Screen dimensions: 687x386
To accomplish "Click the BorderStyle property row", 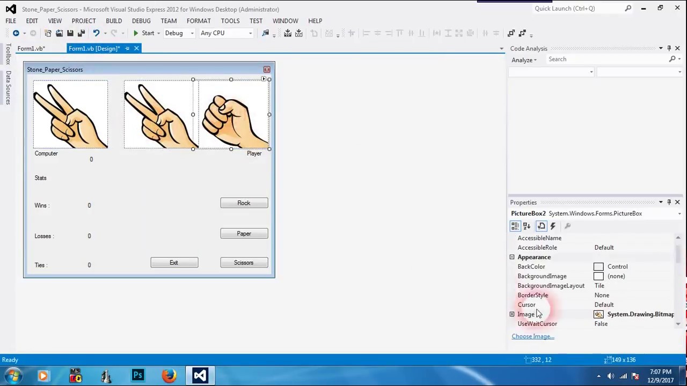I will (x=593, y=295).
